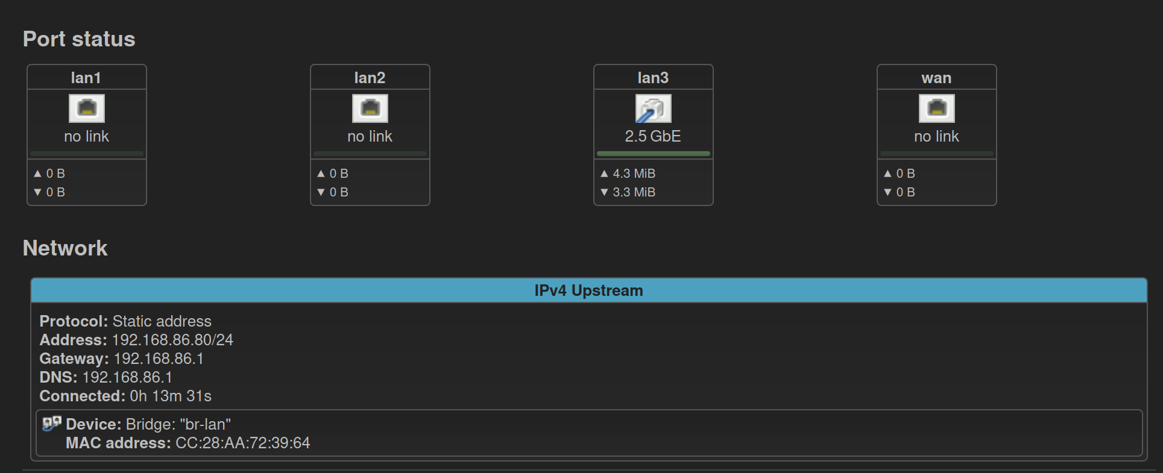1163x473 pixels.
Task: Click the wan port name label
Action: [936, 78]
